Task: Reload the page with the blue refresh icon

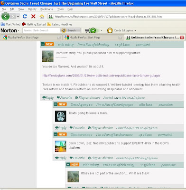Action: [x=25, y=16]
